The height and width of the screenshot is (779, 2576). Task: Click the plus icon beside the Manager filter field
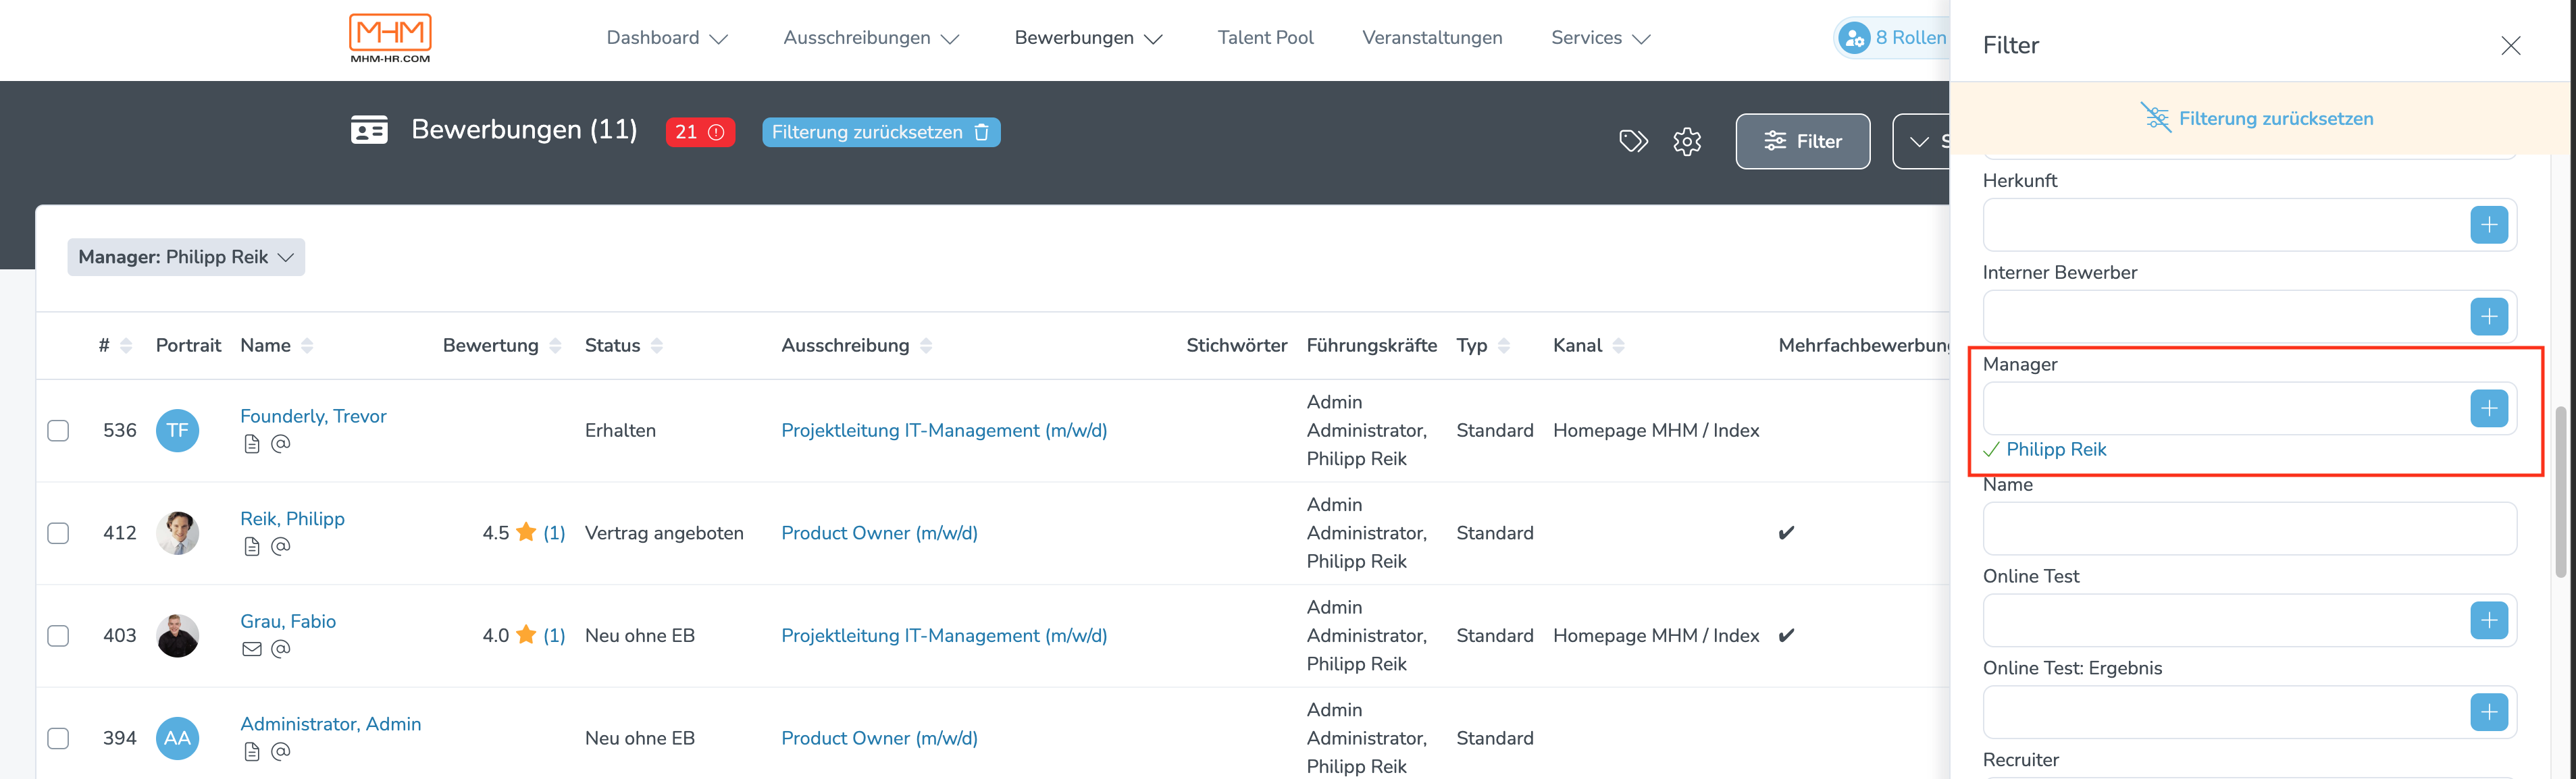[x=2489, y=408]
